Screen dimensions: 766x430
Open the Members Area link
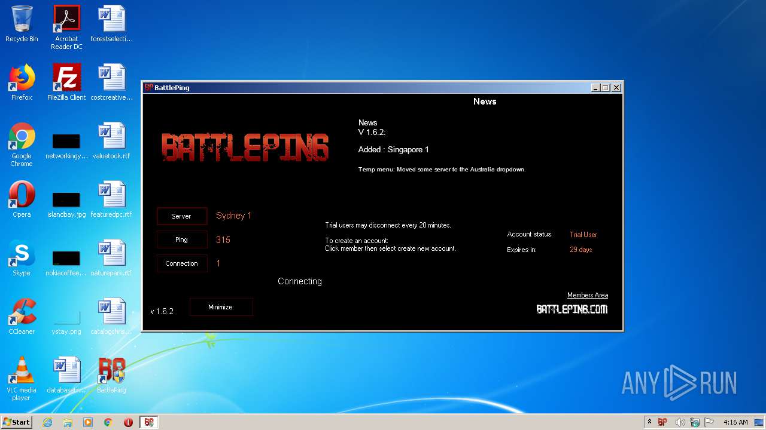pos(588,295)
